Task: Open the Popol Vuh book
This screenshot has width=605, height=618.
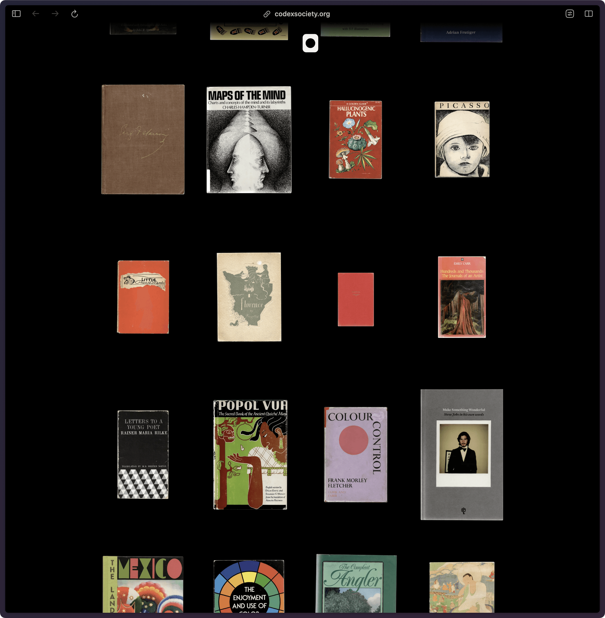Action: click(250, 454)
